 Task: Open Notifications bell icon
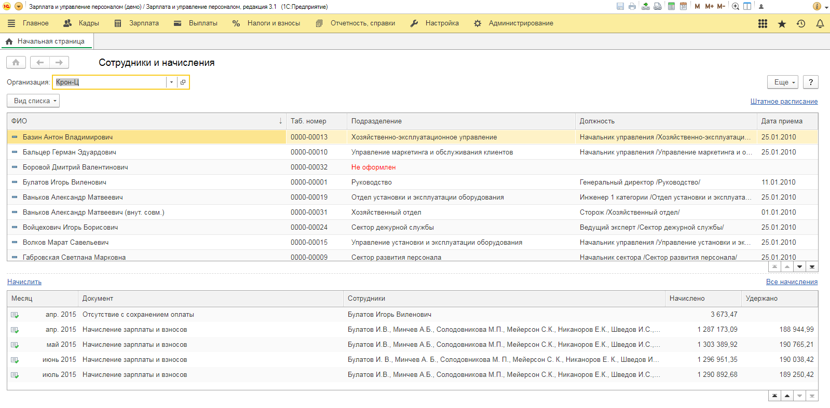point(820,23)
